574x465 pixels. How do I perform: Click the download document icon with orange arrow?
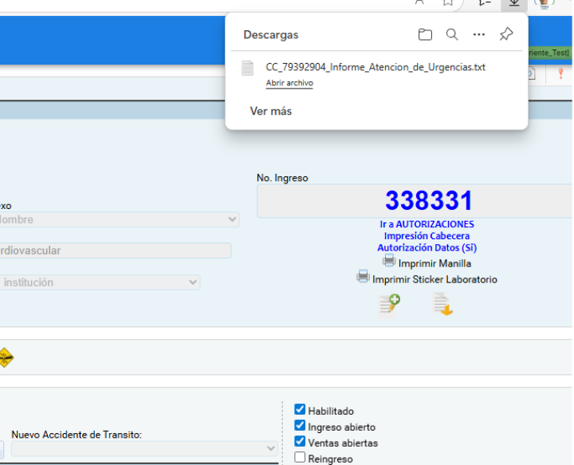point(442,304)
